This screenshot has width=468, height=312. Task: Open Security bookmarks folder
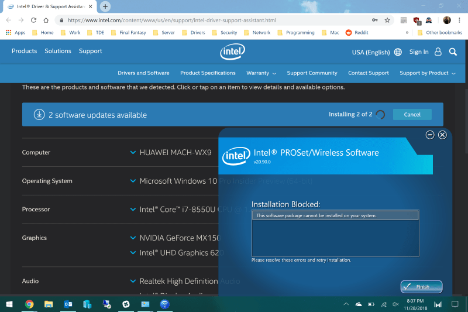(225, 33)
